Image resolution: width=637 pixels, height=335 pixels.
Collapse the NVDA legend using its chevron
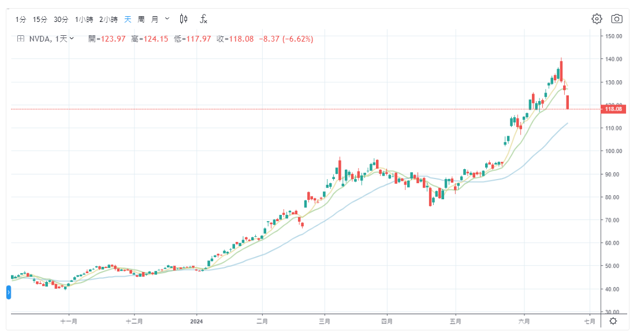click(x=72, y=39)
